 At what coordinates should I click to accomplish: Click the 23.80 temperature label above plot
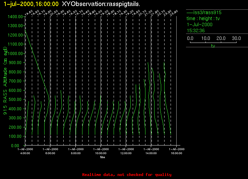point(174,13)
